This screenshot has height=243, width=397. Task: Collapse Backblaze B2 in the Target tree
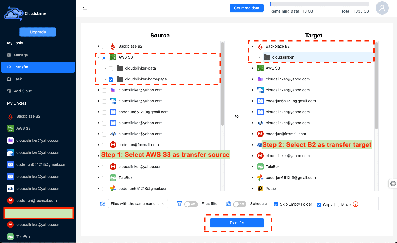253,46
